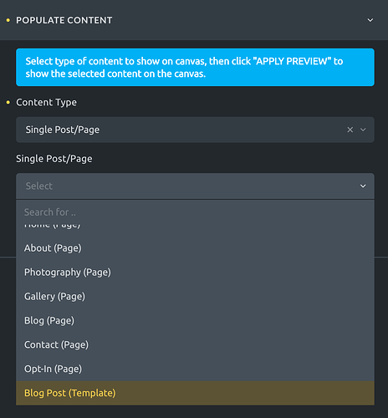The height and width of the screenshot is (418, 388).
Task: Focus the 'Search for ..' field
Action: coord(195,212)
